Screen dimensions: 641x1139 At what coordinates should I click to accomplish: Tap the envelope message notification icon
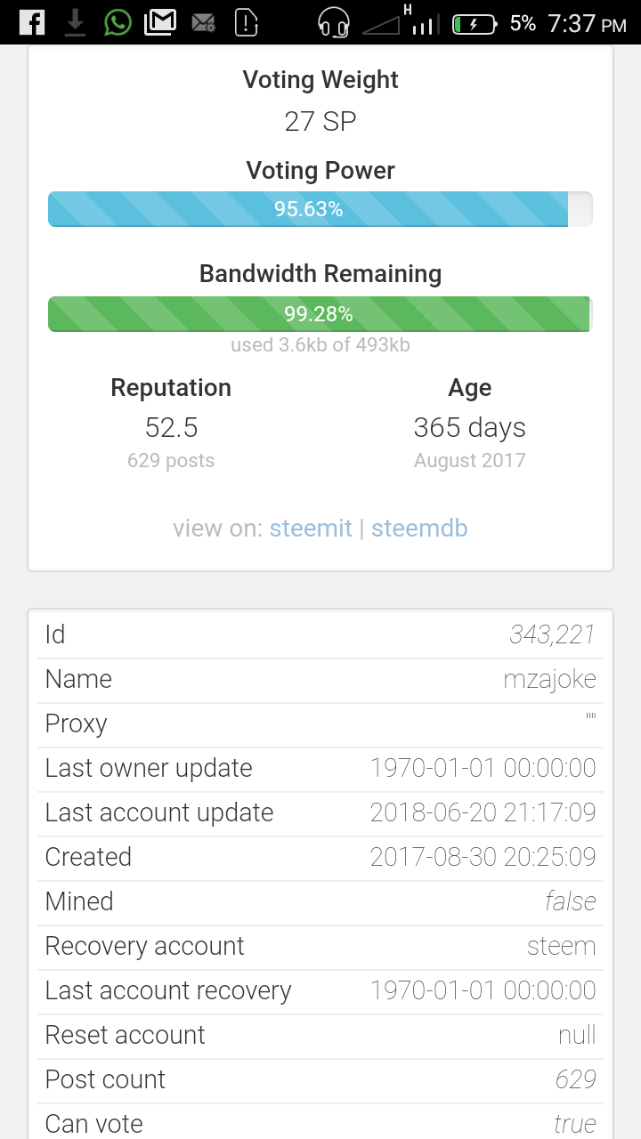coord(203,23)
